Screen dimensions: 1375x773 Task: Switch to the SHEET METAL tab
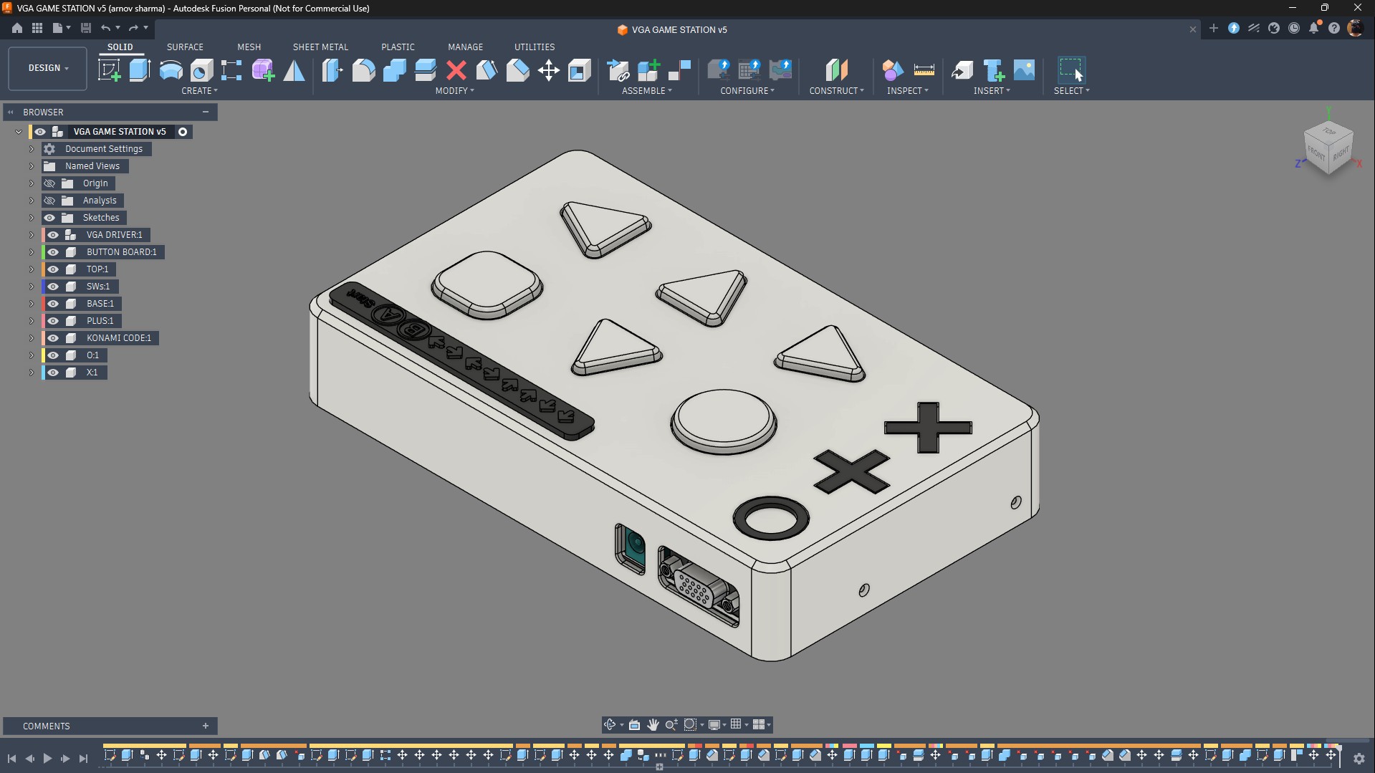click(320, 47)
